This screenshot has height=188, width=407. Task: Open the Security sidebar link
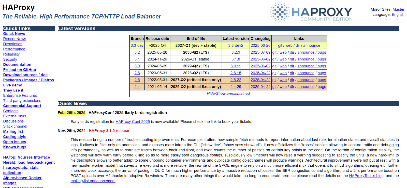click(10, 59)
